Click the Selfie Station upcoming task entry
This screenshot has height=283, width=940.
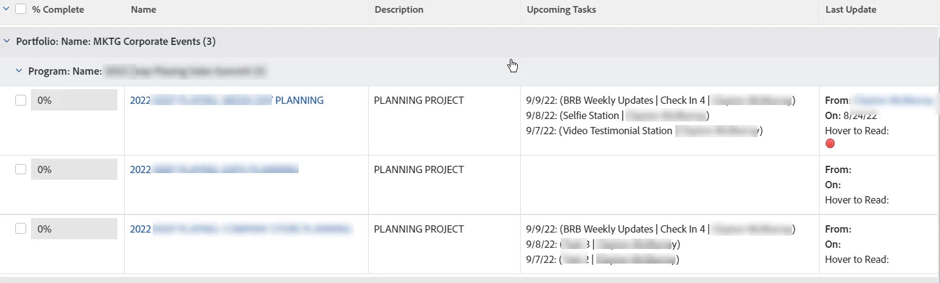point(617,115)
